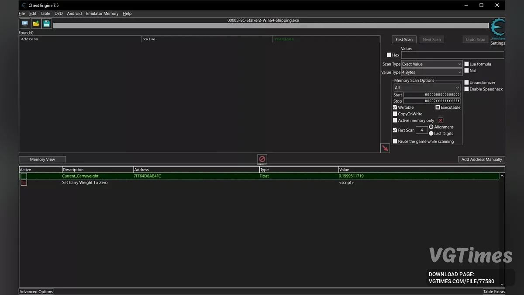The image size is (524, 295).
Task: Enable the Hex checkbox
Action: click(389, 55)
